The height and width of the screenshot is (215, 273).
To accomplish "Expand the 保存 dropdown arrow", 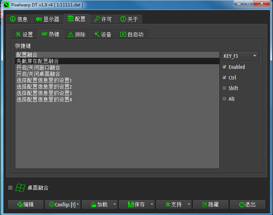I will [x=152, y=204].
